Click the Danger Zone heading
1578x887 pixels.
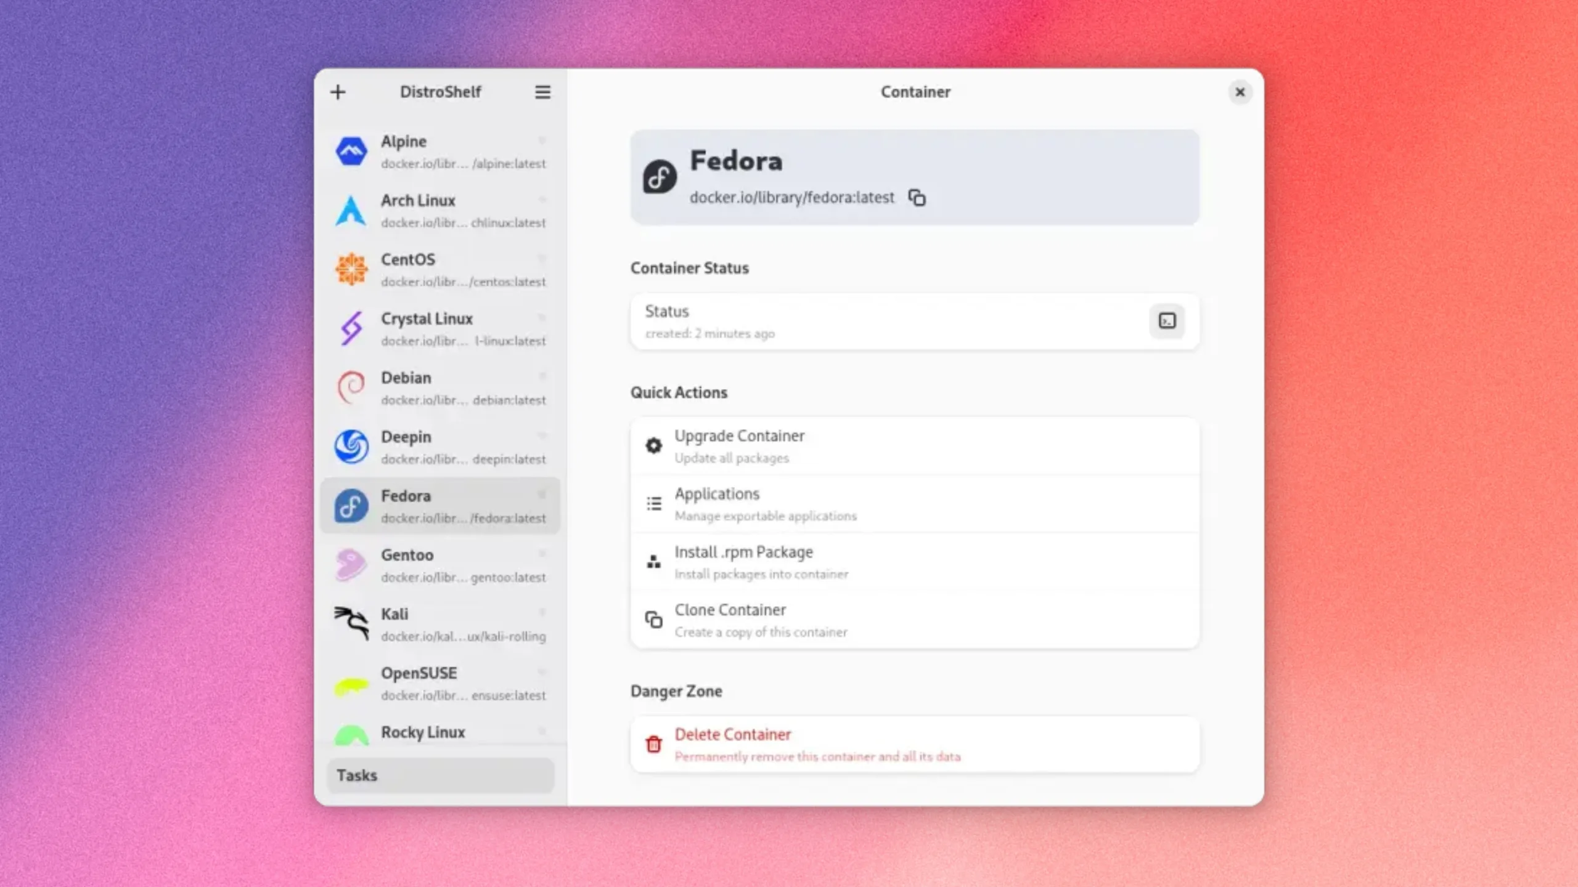click(676, 691)
